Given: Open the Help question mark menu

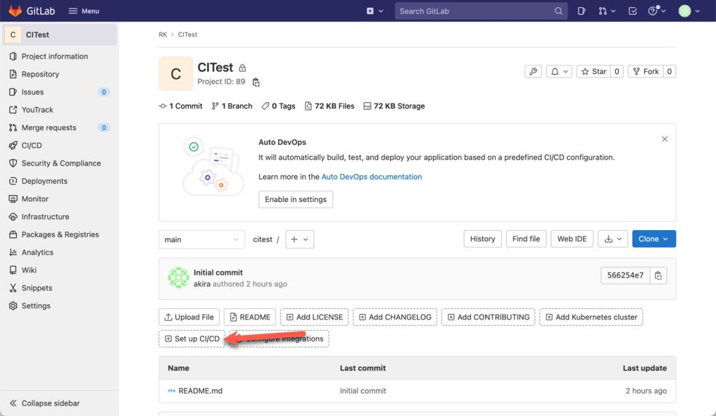Looking at the screenshot, I should pos(657,10).
